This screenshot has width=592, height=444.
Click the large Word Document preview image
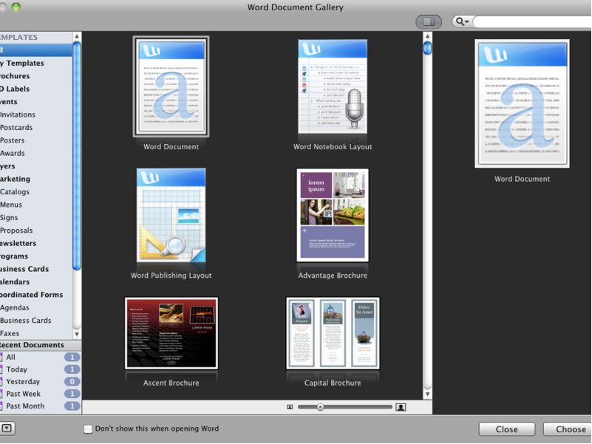coord(522,103)
